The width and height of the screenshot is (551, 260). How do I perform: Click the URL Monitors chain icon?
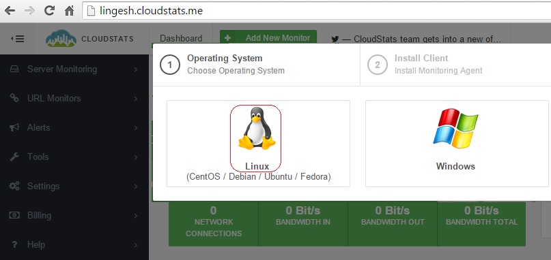(14, 98)
